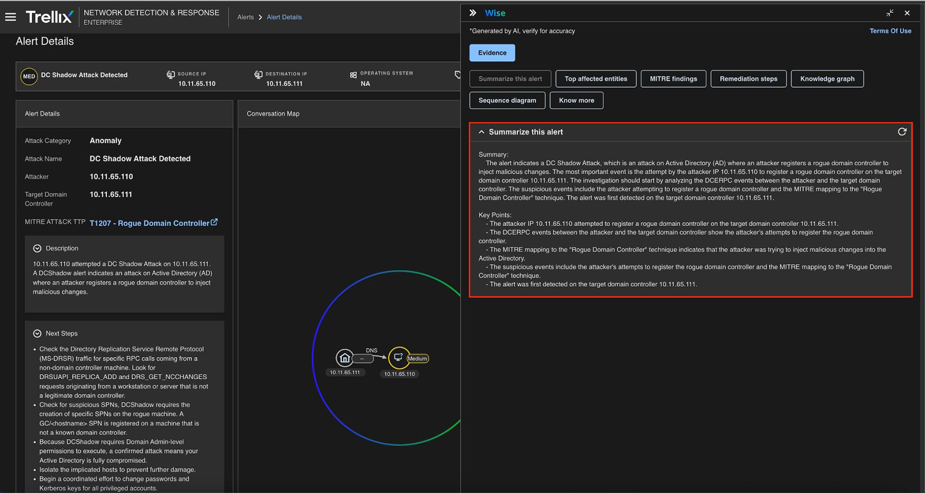This screenshot has width=925, height=493.
Task: Click the Top affected entities button
Action: [596, 79]
